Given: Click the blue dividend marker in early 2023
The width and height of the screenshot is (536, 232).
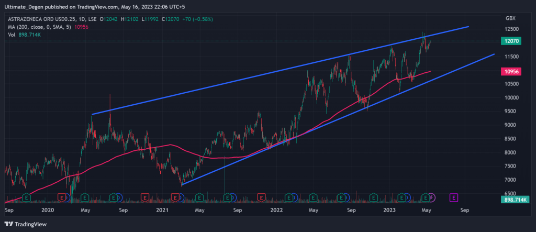Looking at the screenshot, I should click(x=408, y=197).
